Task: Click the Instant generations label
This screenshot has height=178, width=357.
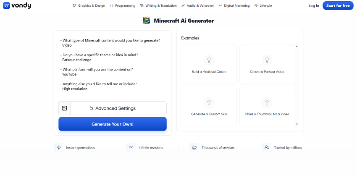Action: pos(81,147)
